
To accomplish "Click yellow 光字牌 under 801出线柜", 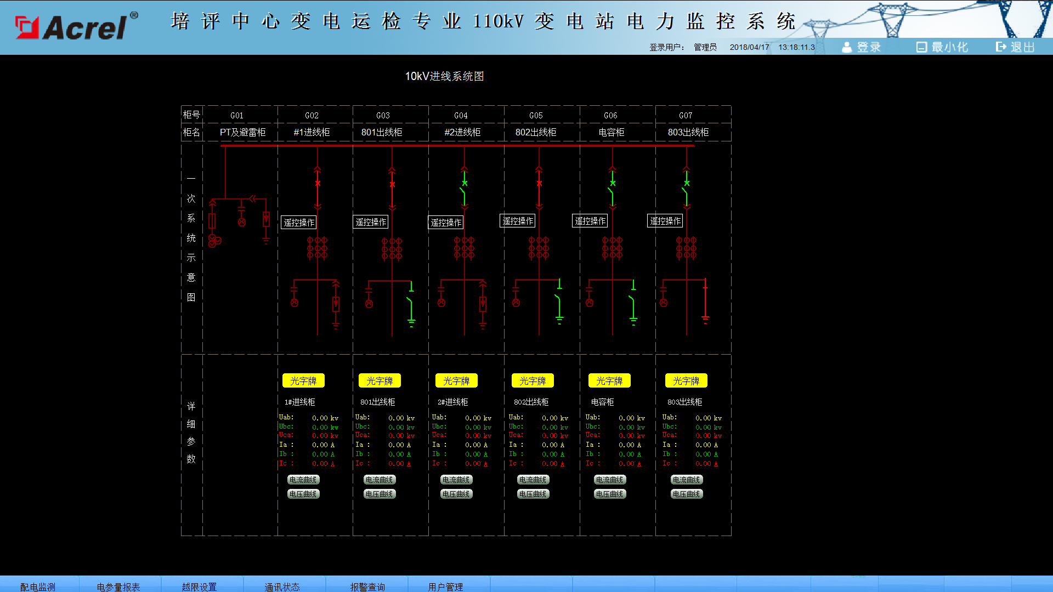I will point(380,381).
